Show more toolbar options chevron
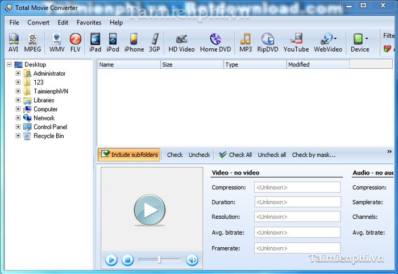 pos(389,151)
